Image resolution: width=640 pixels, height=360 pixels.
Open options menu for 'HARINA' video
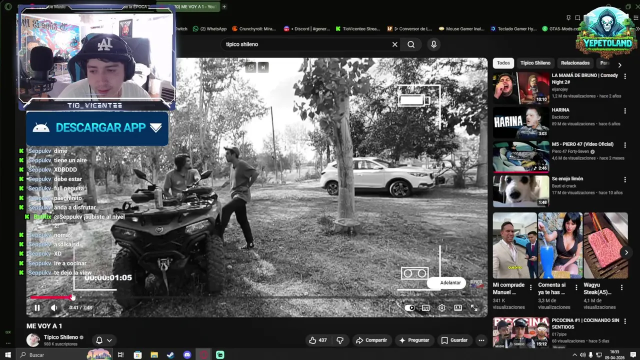624,111
